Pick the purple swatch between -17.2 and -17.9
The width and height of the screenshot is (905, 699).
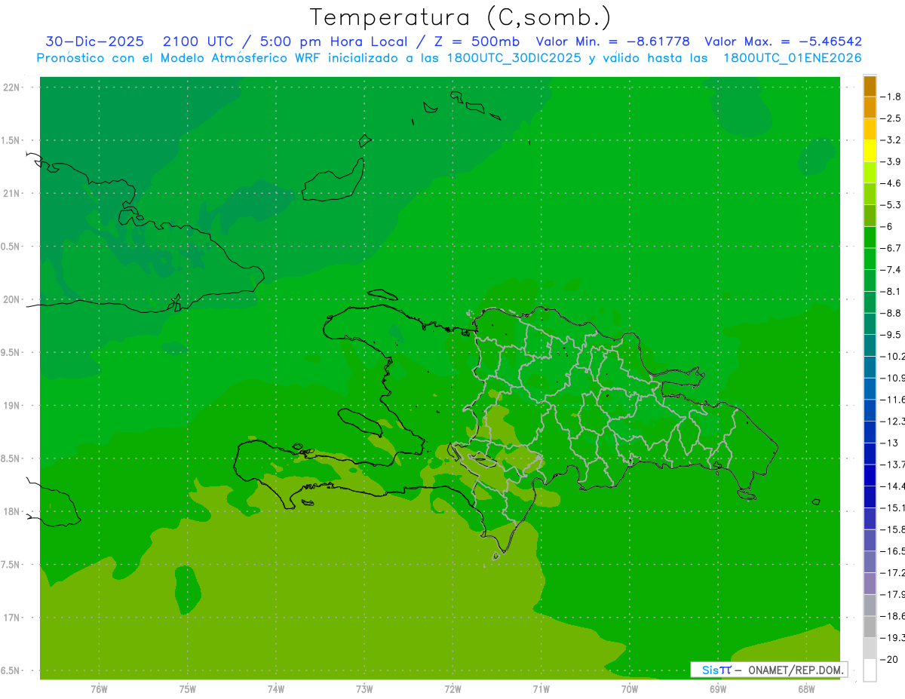870,584
